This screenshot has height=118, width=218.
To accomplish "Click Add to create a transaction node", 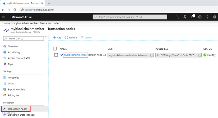I will 57,38.
